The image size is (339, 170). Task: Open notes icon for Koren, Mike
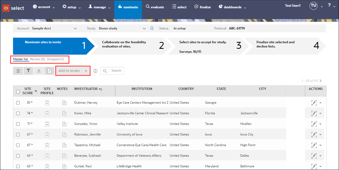[64, 113]
